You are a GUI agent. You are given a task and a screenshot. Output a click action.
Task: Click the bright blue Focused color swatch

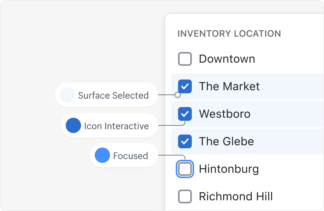[102, 155]
